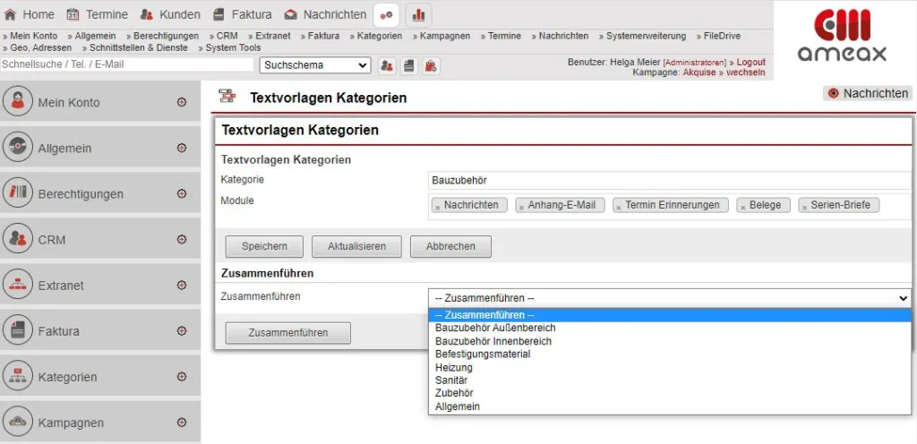Open the Nachrichten top tab

(x=325, y=14)
